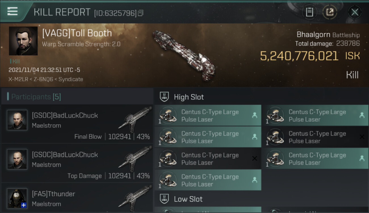The height and width of the screenshot is (213, 369).
Task: Select the Participants [5] header
Action: click(36, 97)
